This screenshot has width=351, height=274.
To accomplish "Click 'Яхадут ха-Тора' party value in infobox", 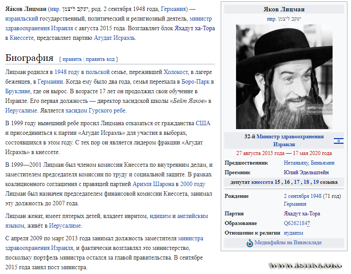I will point(302,214).
